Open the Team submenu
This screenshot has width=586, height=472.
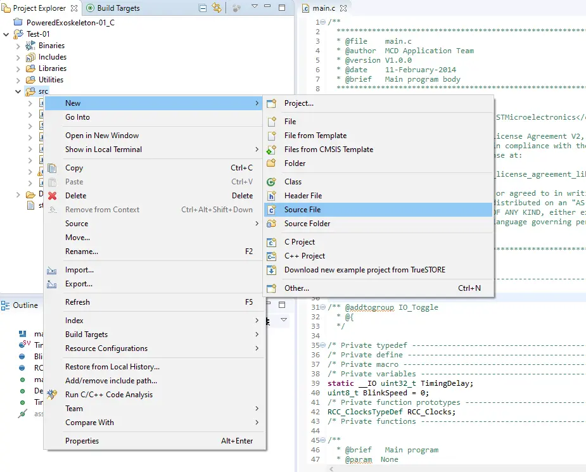(155, 409)
